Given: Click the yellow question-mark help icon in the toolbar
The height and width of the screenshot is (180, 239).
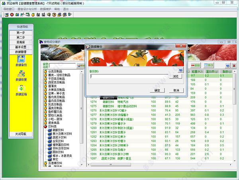Looking at the screenshot, I should tap(54, 15).
